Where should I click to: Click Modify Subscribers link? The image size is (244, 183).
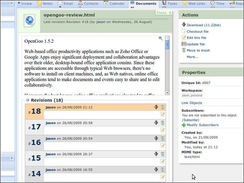202,125
